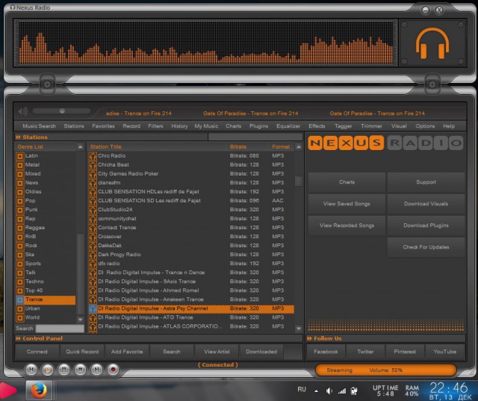Click the station icon beside dfx radio
This screenshot has width=478, height=401.
point(93,264)
